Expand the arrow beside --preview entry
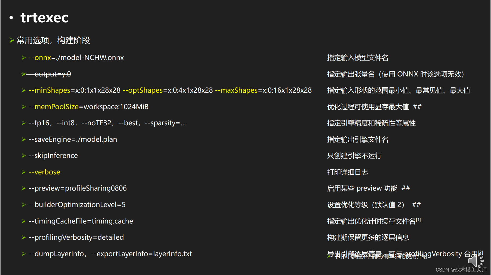This screenshot has height=275, width=491. click(x=24, y=188)
